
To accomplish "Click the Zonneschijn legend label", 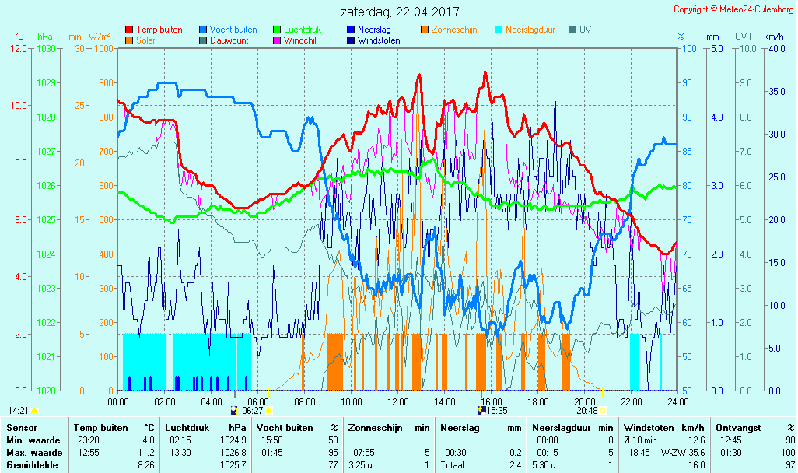I will pyautogui.click(x=453, y=30).
